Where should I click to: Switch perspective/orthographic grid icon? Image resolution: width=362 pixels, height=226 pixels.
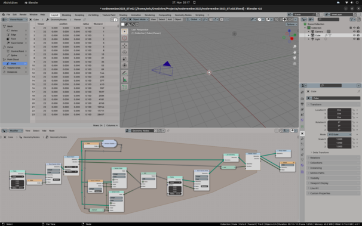click(x=294, y=63)
